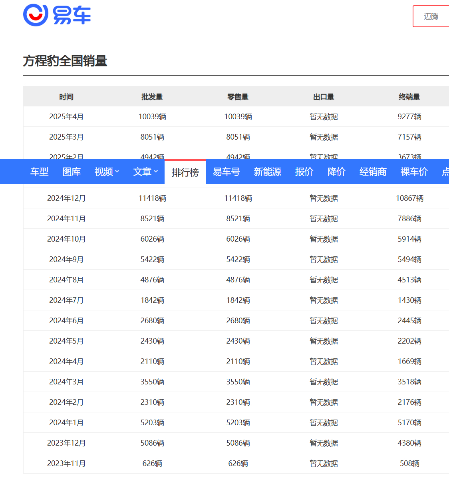Click the 4876辆 wholesale value
Screen dimensions: 449x482
(x=152, y=280)
